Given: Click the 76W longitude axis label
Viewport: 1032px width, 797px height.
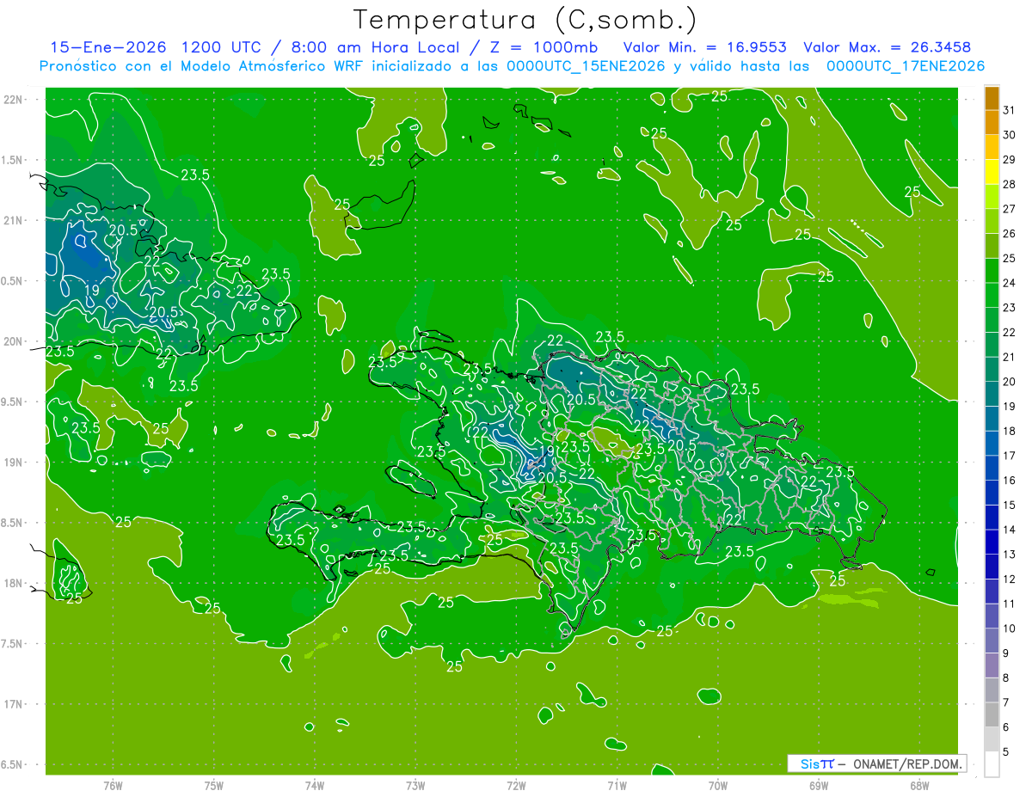Looking at the screenshot, I should 114,785.
